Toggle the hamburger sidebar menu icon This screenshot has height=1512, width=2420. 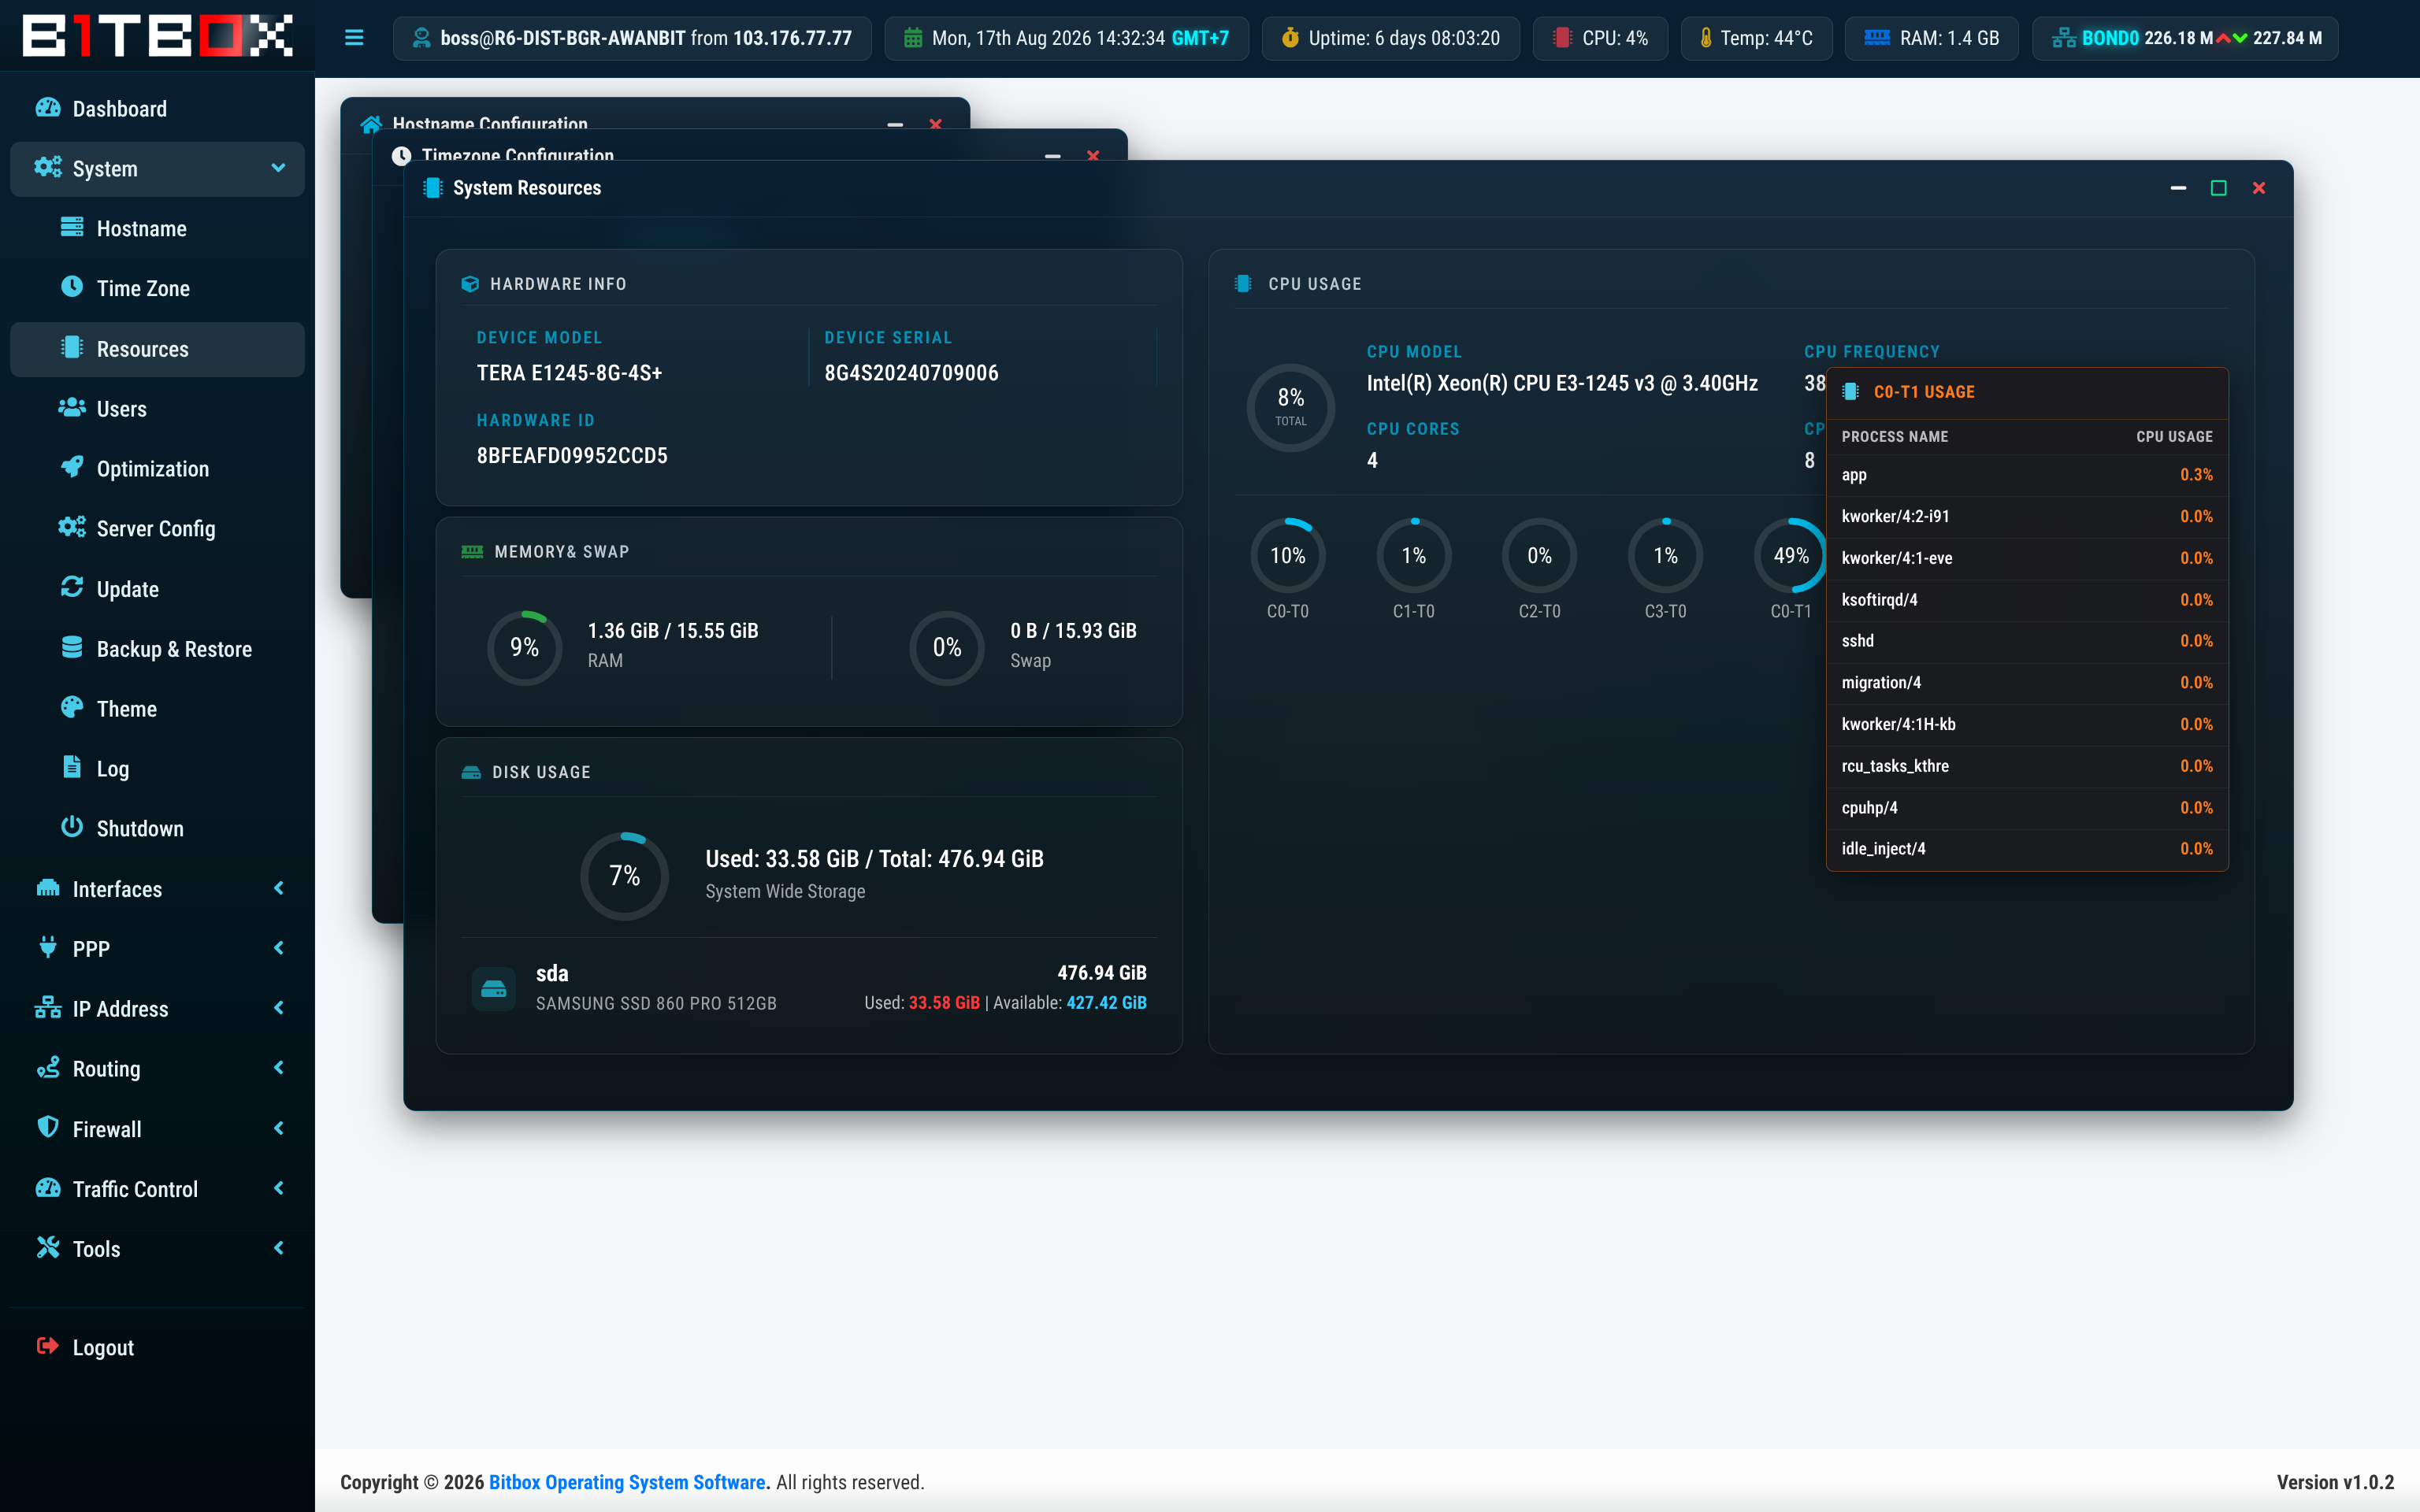tap(354, 38)
